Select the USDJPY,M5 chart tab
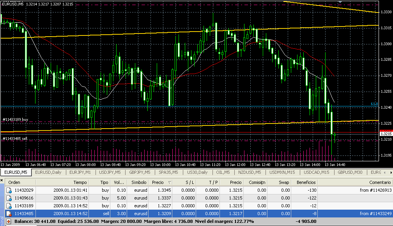 [x=110, y=172]
